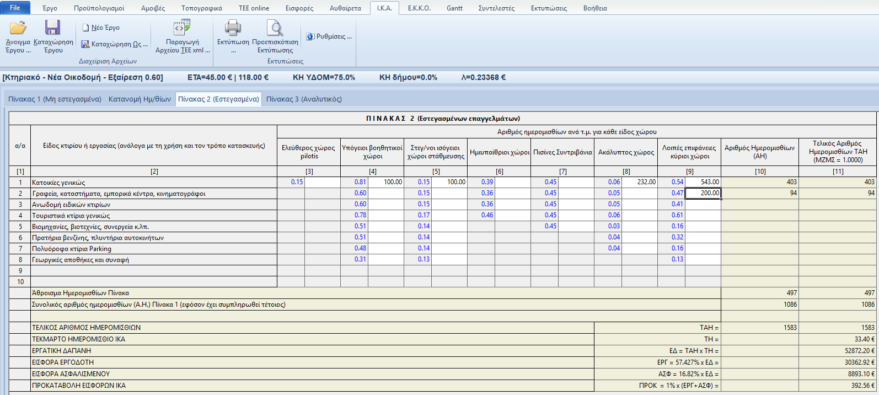Open the Βοήθεια ribbon tab
The image size is (879, 395).
595,8
